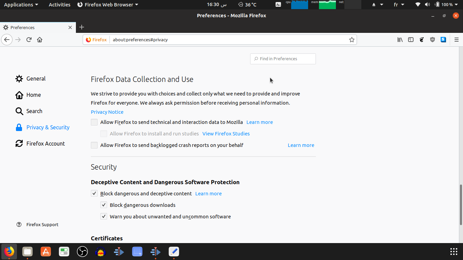463x260 pixels.
Task: Toggle the sidebar view icon
Action: [411, 40]
